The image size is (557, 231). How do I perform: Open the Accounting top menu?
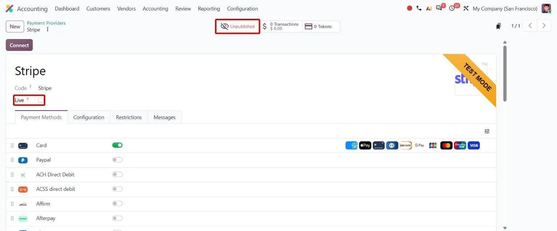(x=155, y=9)
